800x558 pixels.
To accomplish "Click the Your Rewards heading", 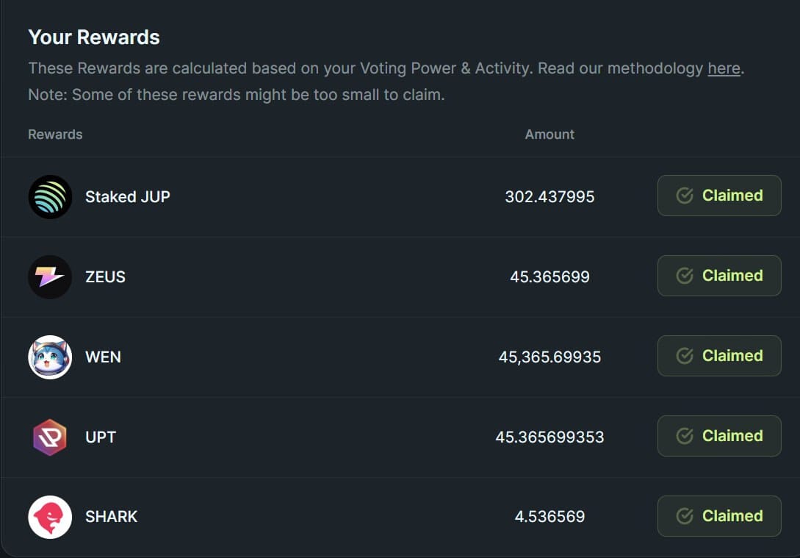I will pyautogui.click(x=94, y=37).
